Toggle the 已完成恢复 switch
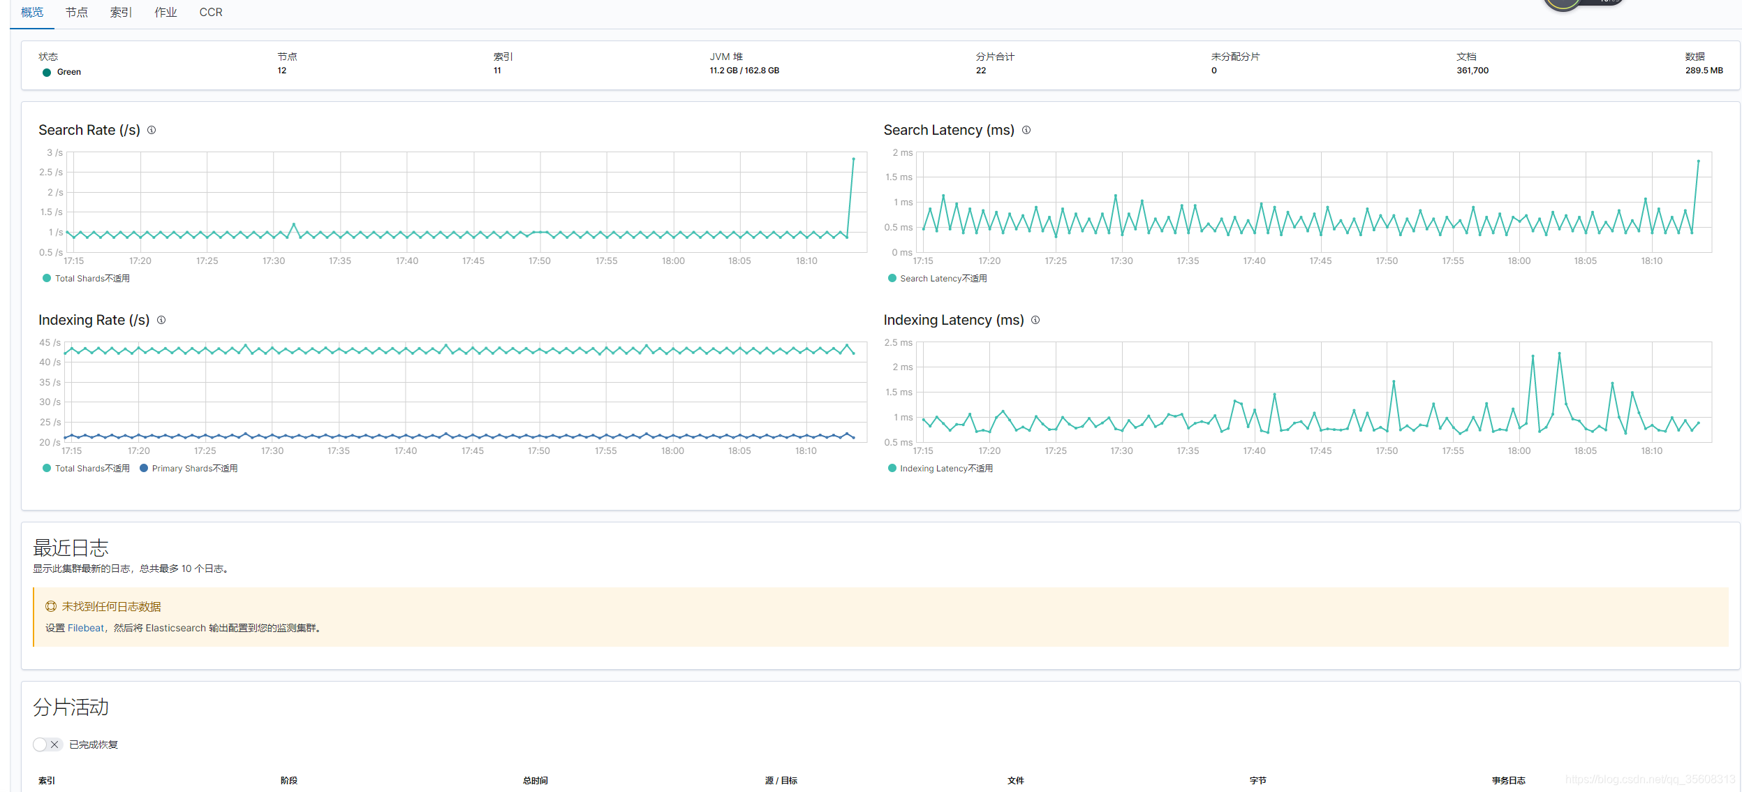This screenshot has width=1742, height=792. click(47, 745)
